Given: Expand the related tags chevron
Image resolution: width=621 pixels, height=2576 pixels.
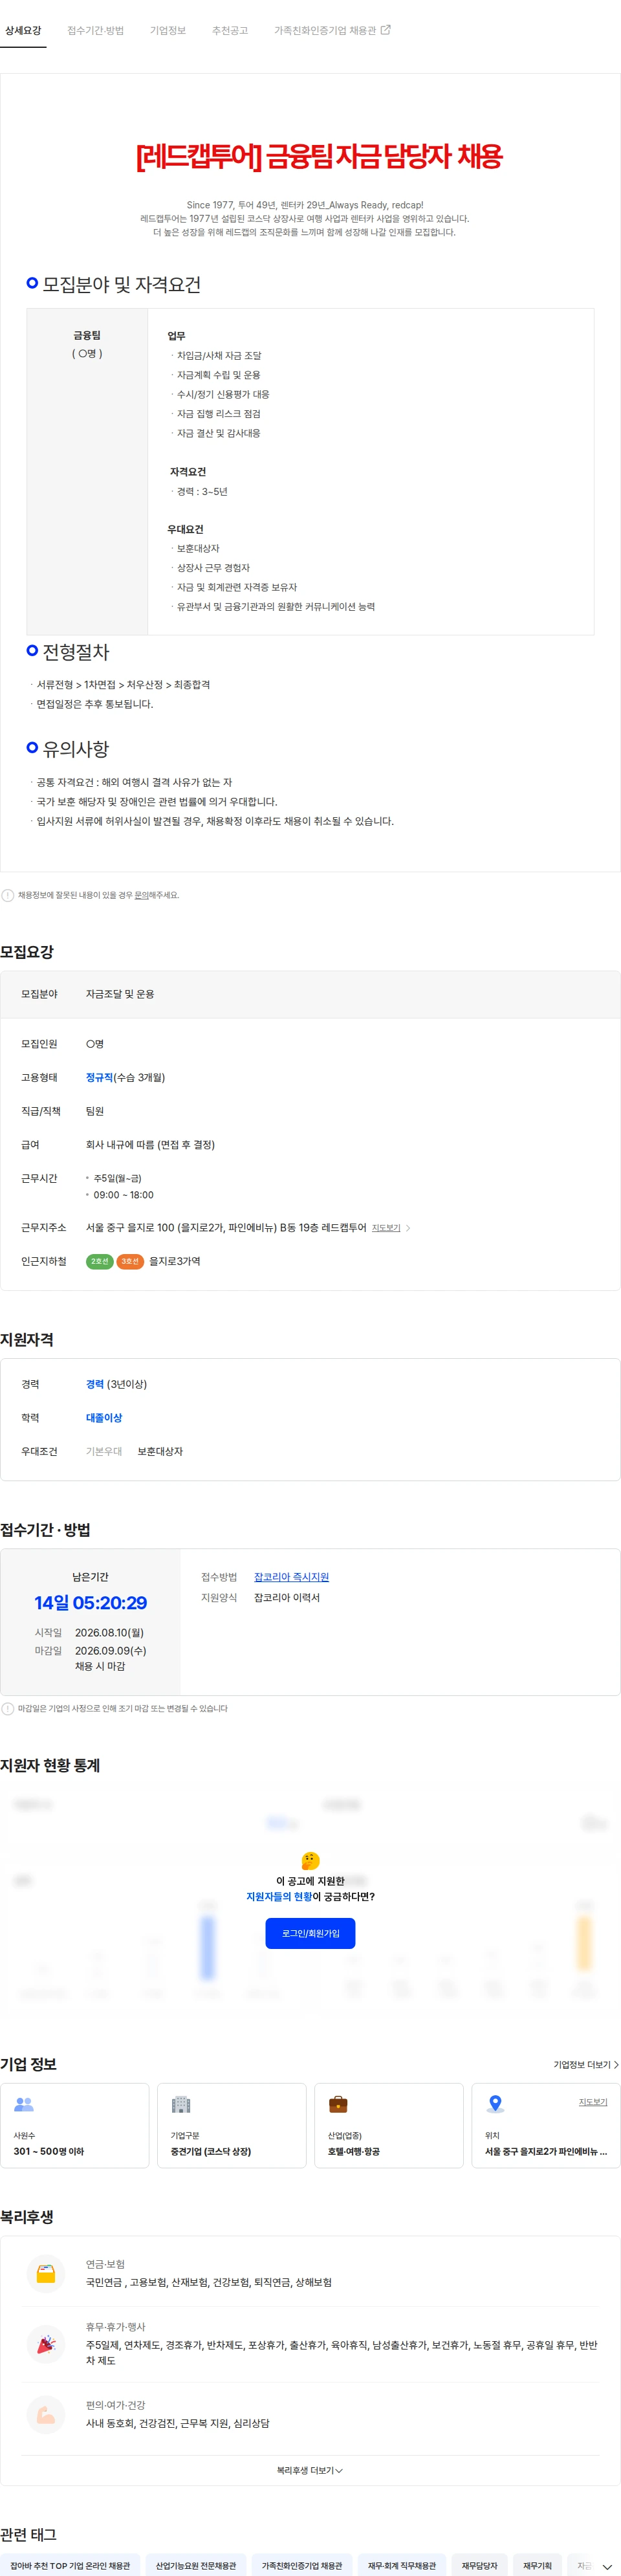Looking at the screenshot, I should 606,2566.
